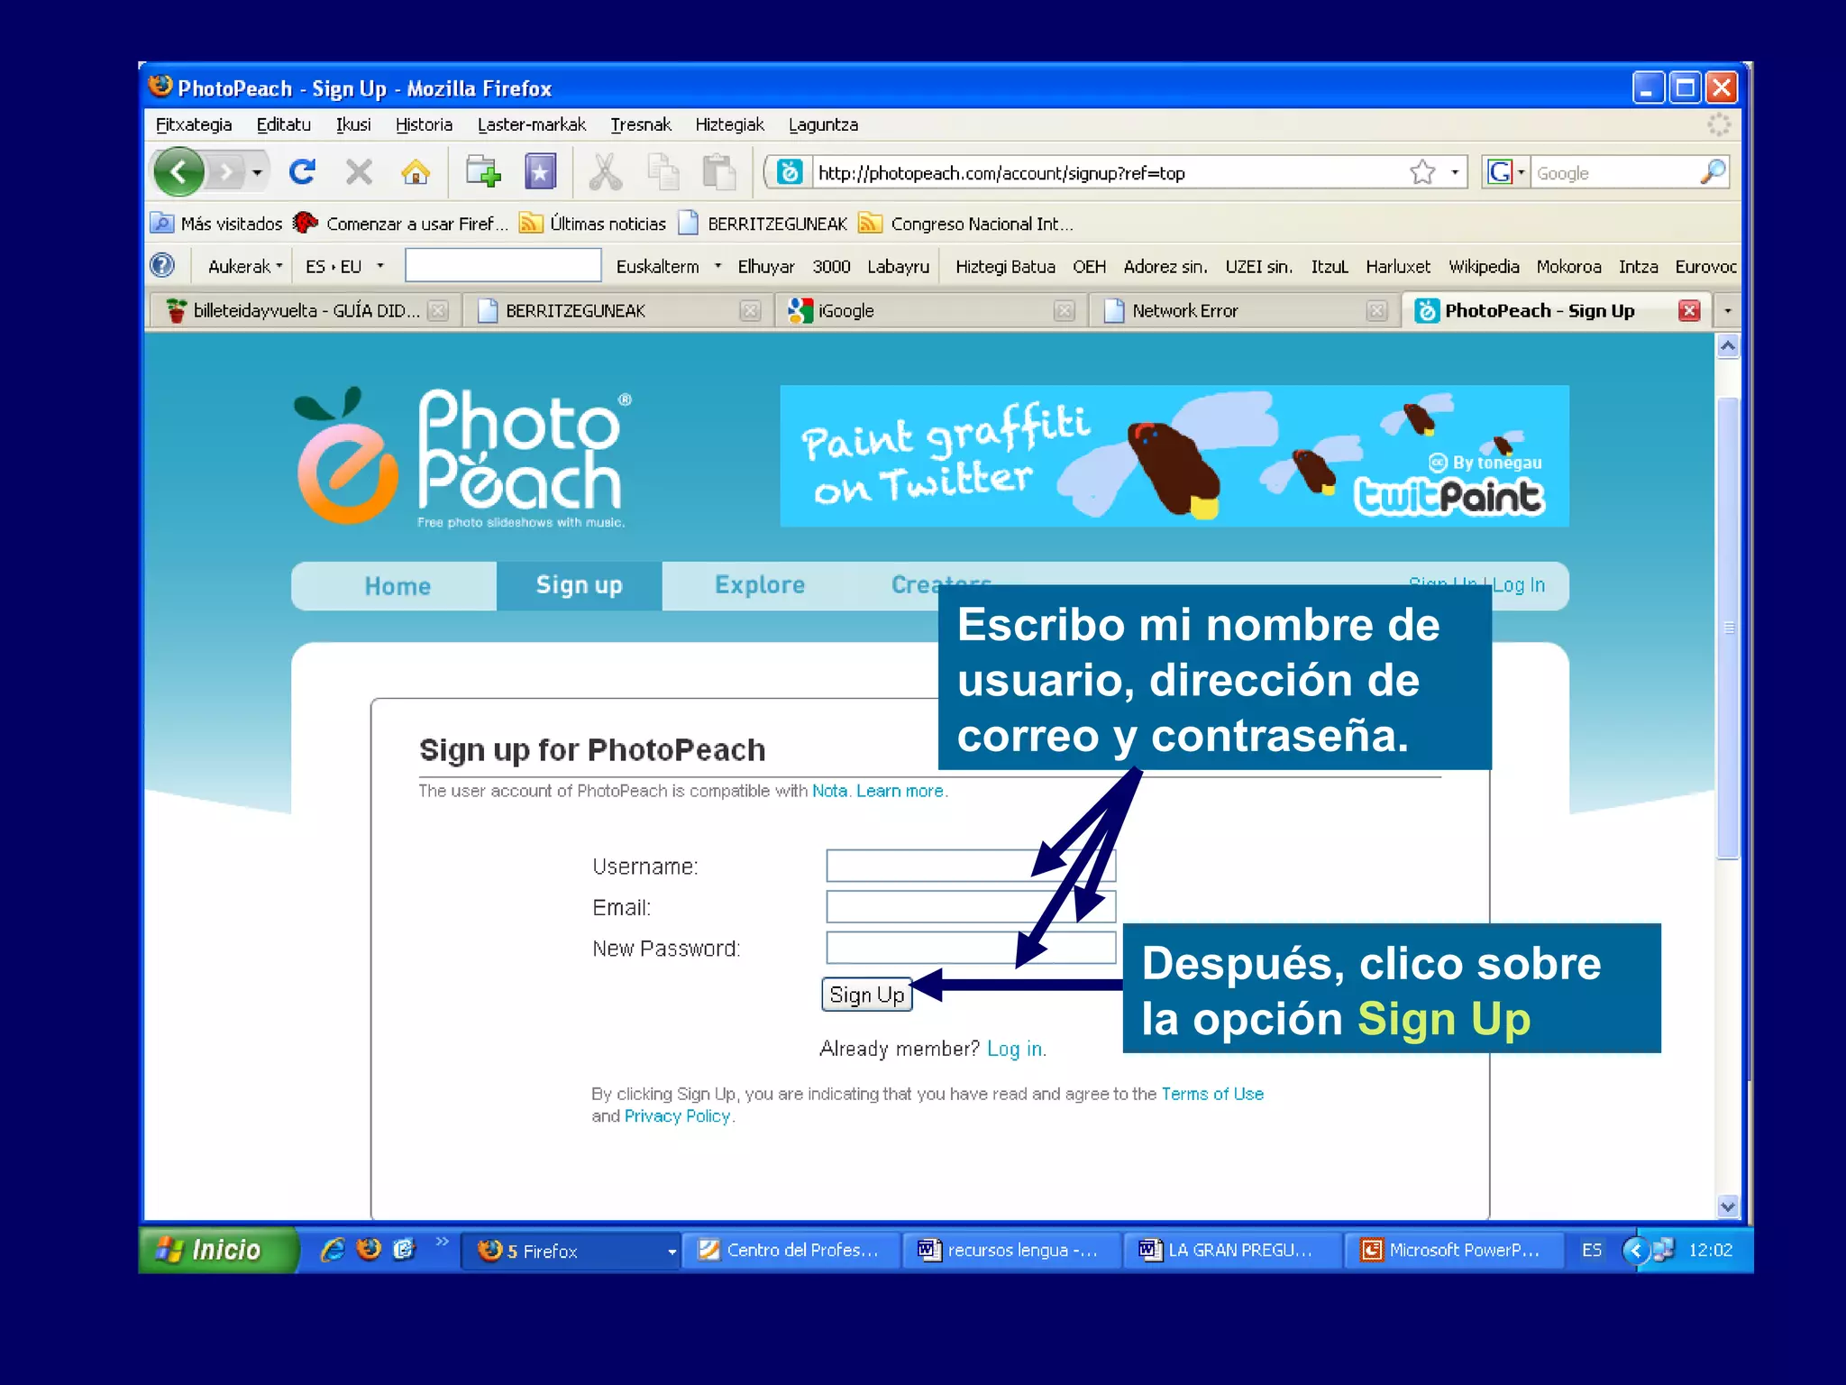1846x1385 pixels.
Task: Click the Google search field
Action: 1613,172
